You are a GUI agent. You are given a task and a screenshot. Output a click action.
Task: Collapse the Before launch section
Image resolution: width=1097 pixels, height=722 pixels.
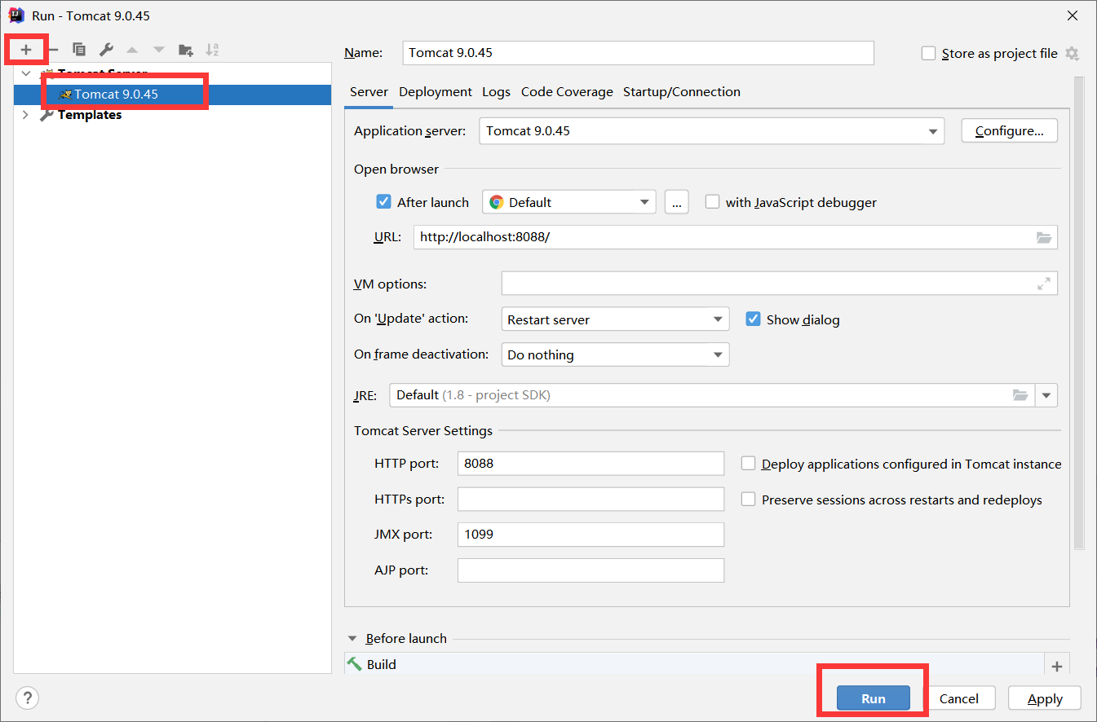coord(353,639)
